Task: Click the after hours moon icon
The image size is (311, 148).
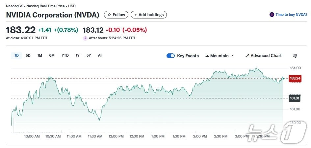Action: pos(86,38)
